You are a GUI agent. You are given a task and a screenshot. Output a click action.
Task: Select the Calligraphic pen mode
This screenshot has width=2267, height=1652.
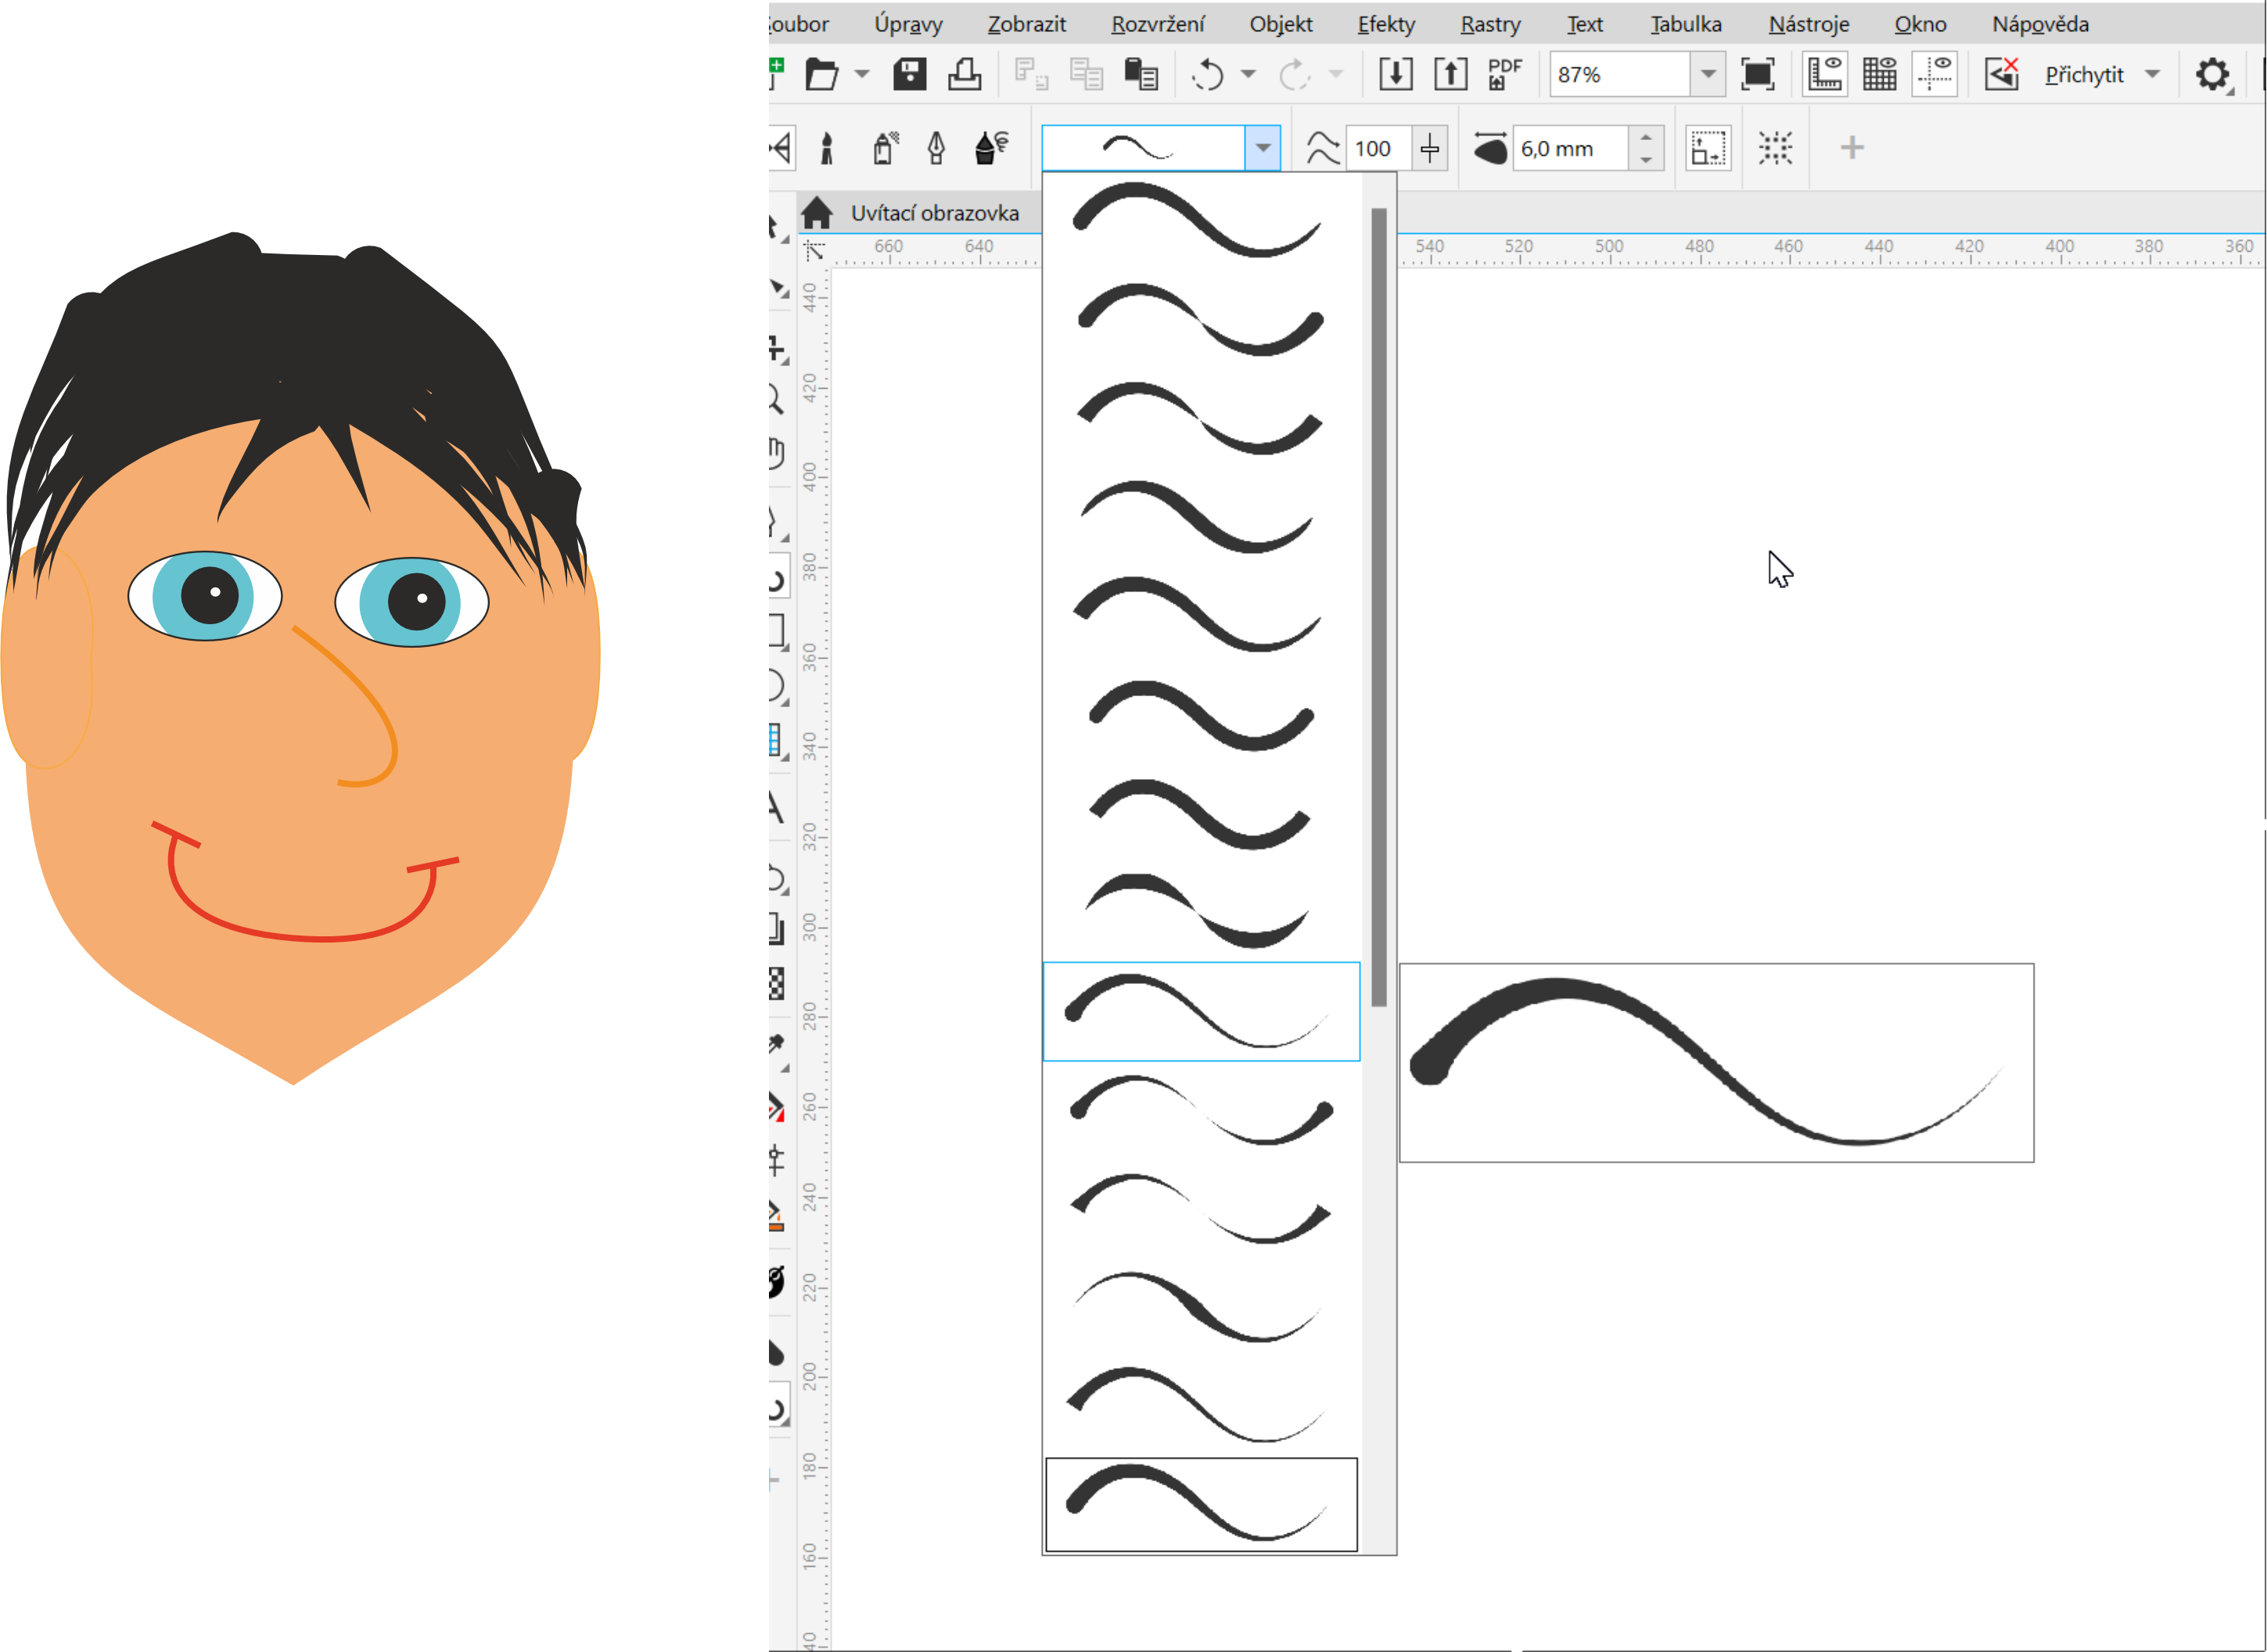[x=936, y=149]
